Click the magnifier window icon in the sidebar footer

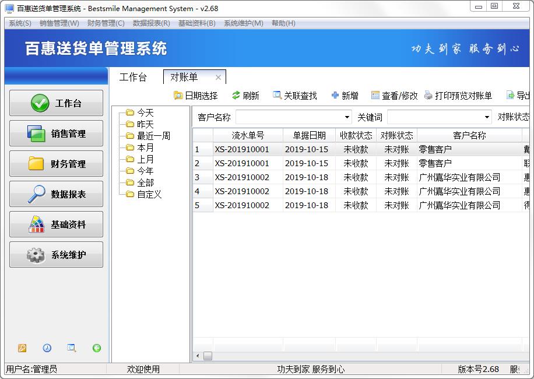coord(71,348)
